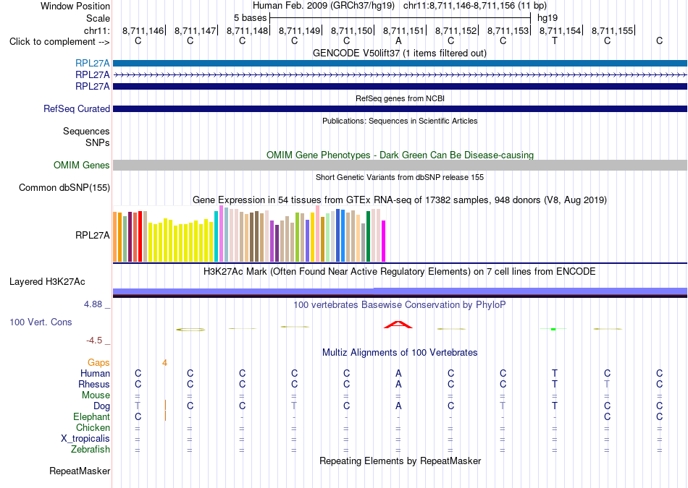Viewport: 688px width, 488px height.
Task: Click the orange 'Gaps' label
Action: coord(98,363)
